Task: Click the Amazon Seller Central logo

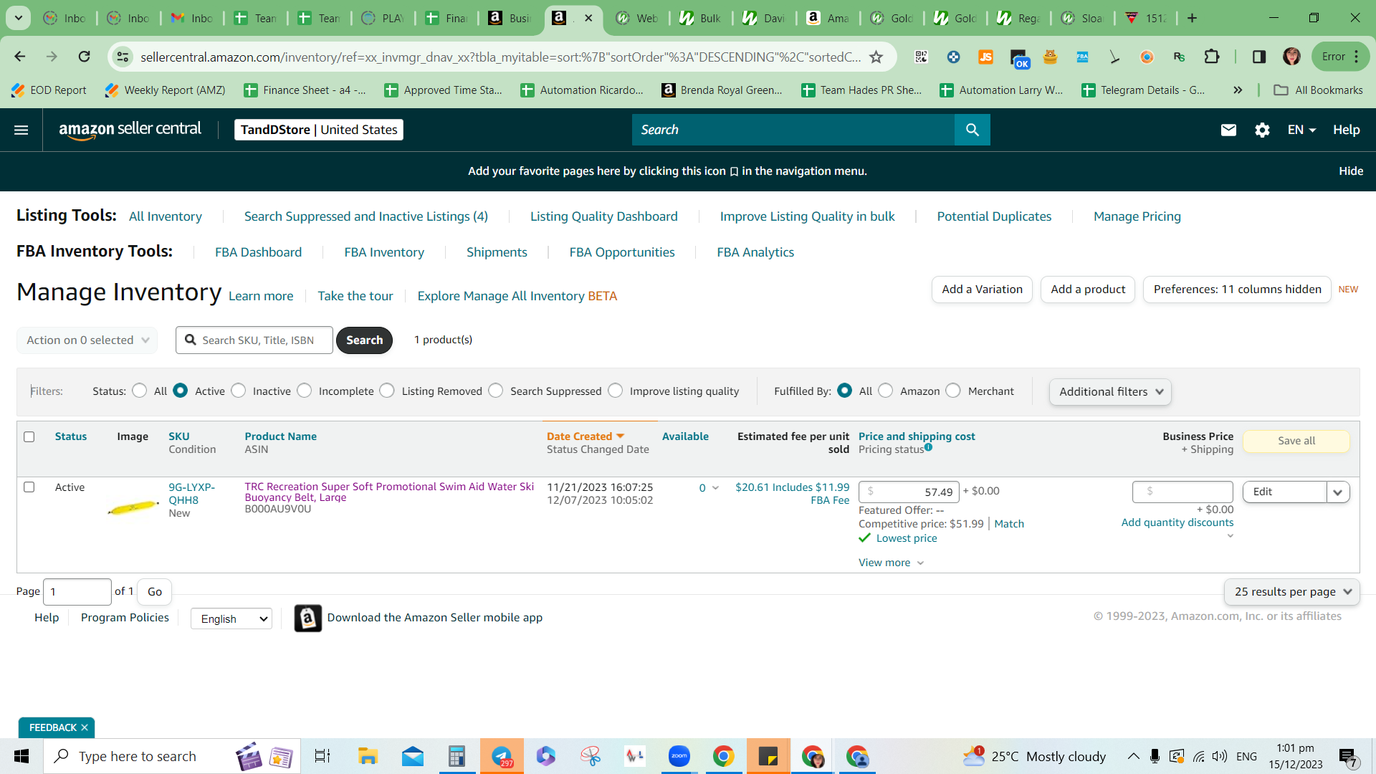Action: (130, 130)
